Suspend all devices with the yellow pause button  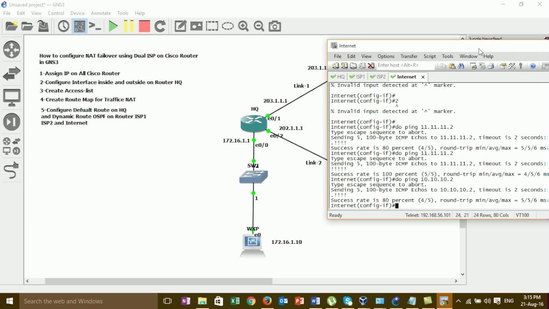click(x=129, y=26)
